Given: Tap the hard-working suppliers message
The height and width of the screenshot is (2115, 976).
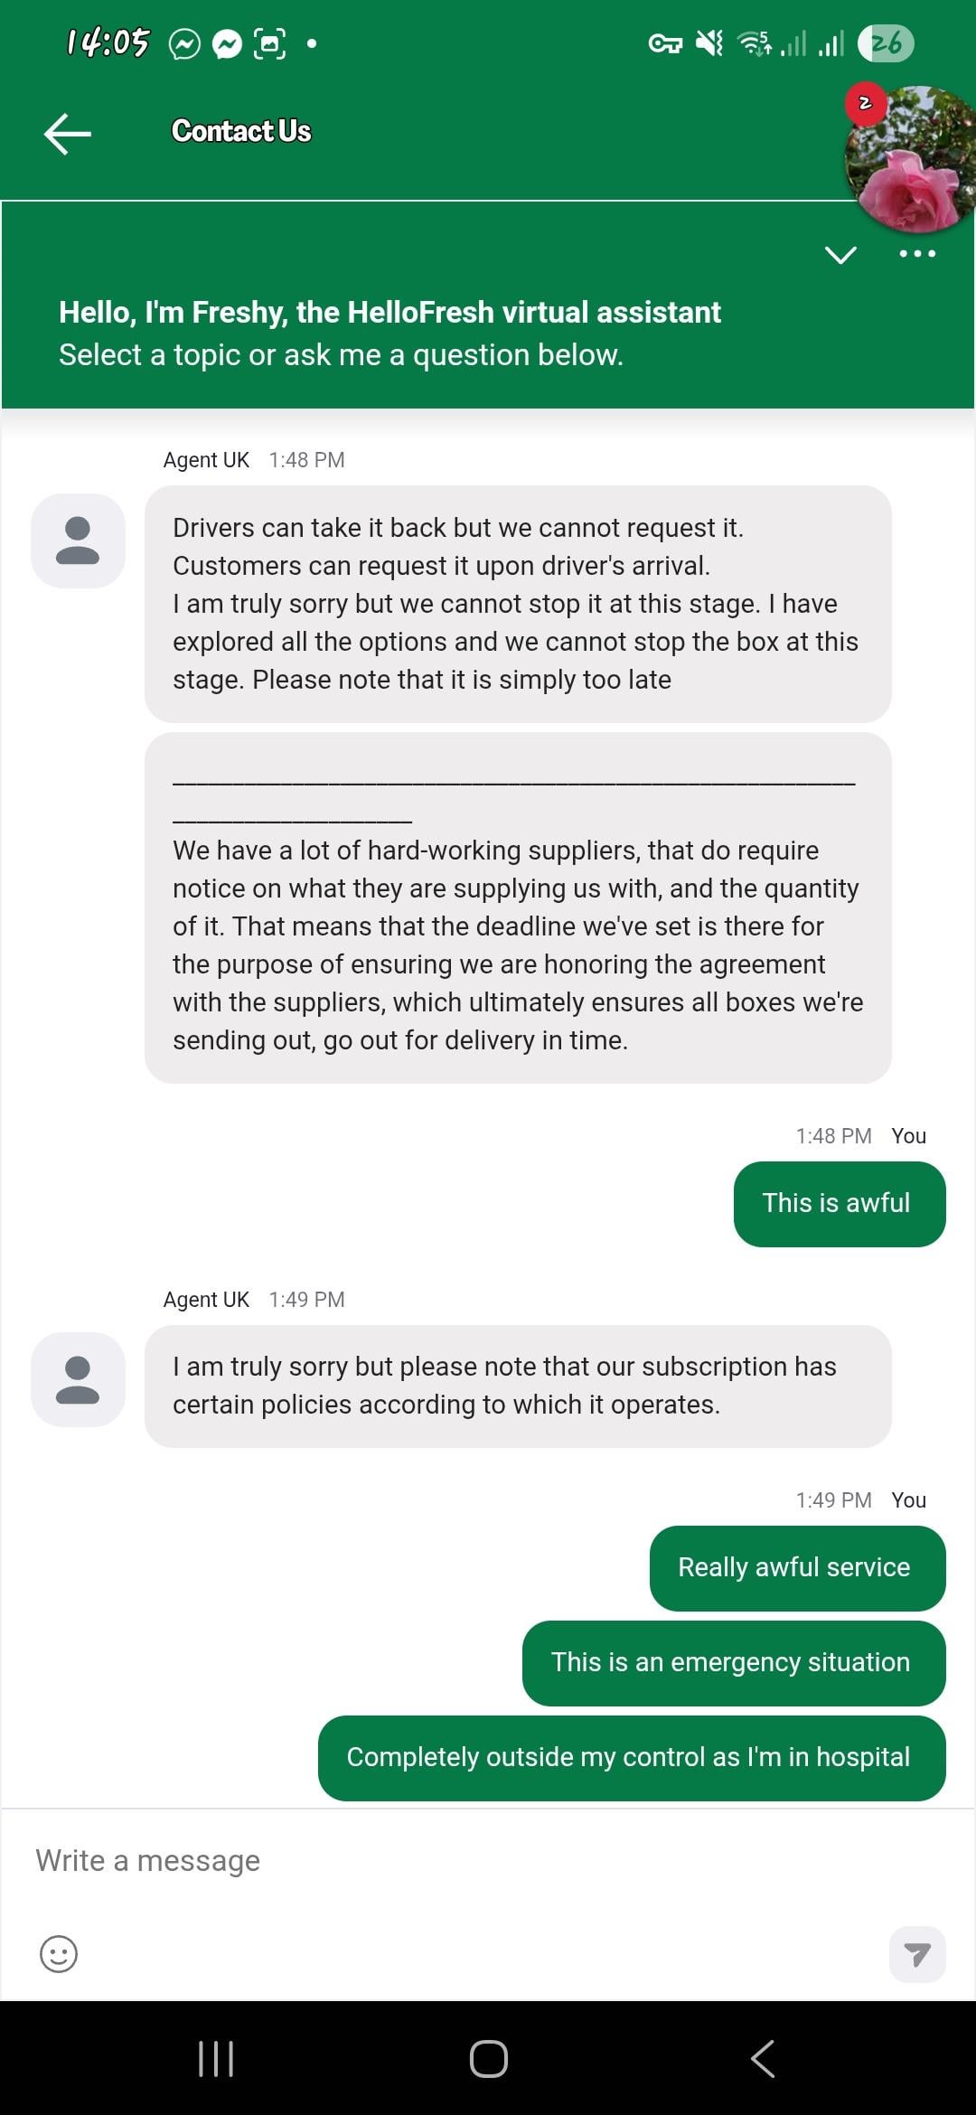Looking at the screenshot, I should [517, 945].
